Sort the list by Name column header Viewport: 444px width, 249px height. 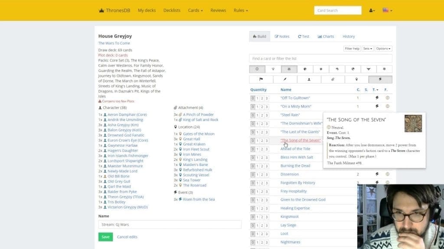point(286,90)
